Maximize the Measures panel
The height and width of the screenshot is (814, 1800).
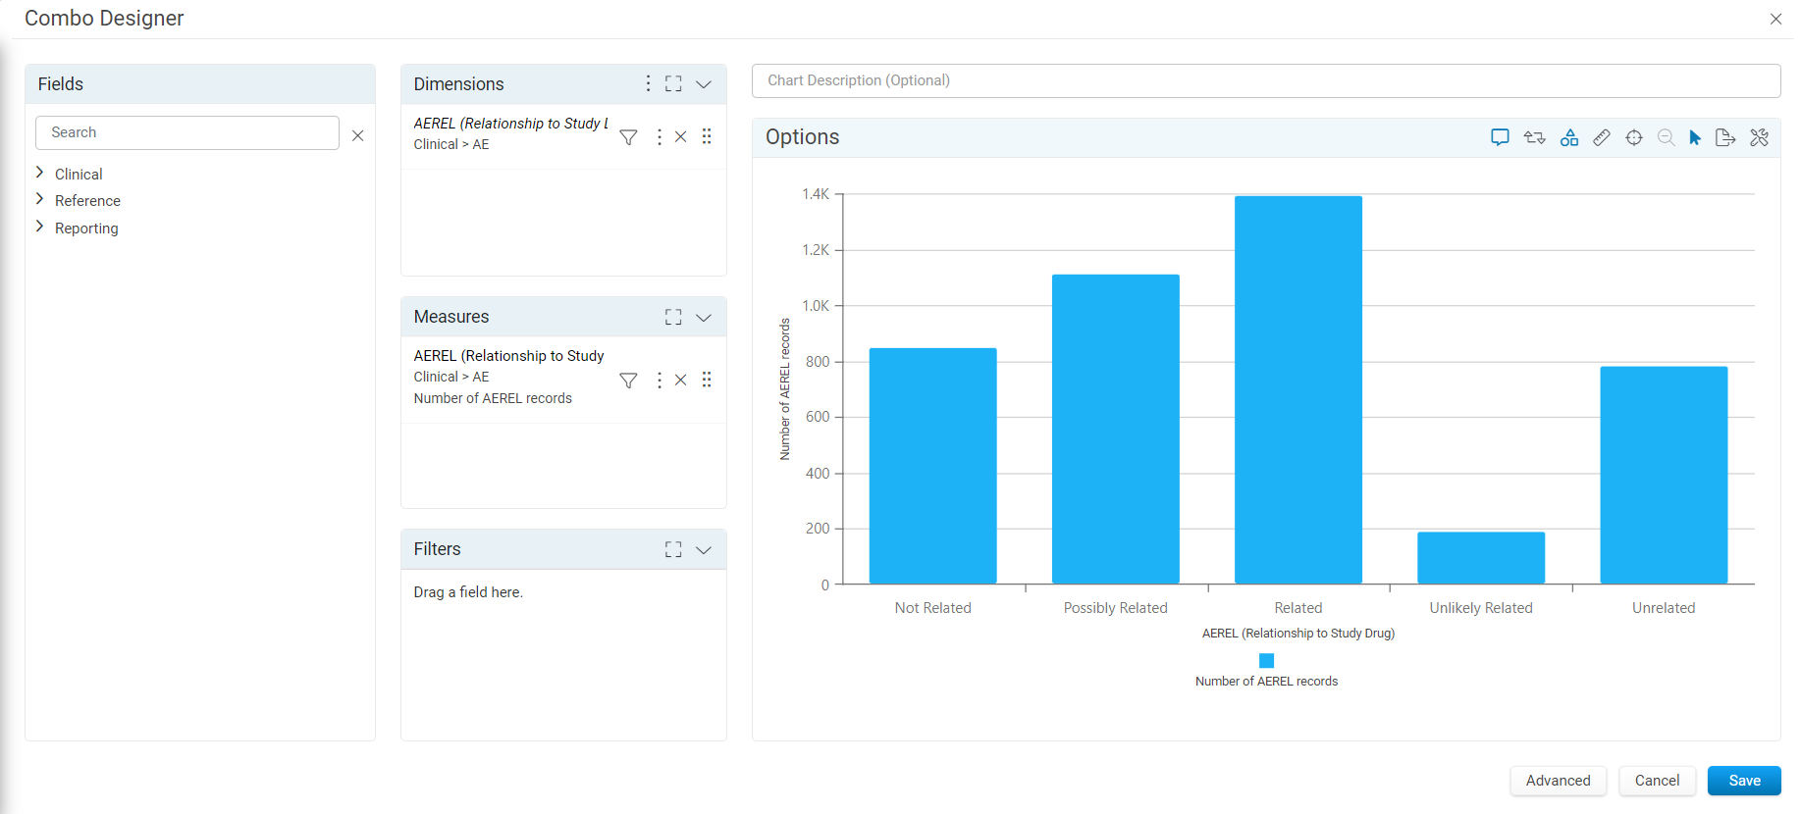673,317
